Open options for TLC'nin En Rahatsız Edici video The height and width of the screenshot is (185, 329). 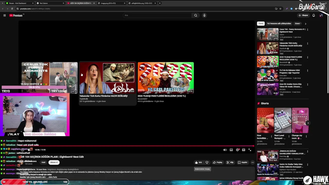[307, 70]
